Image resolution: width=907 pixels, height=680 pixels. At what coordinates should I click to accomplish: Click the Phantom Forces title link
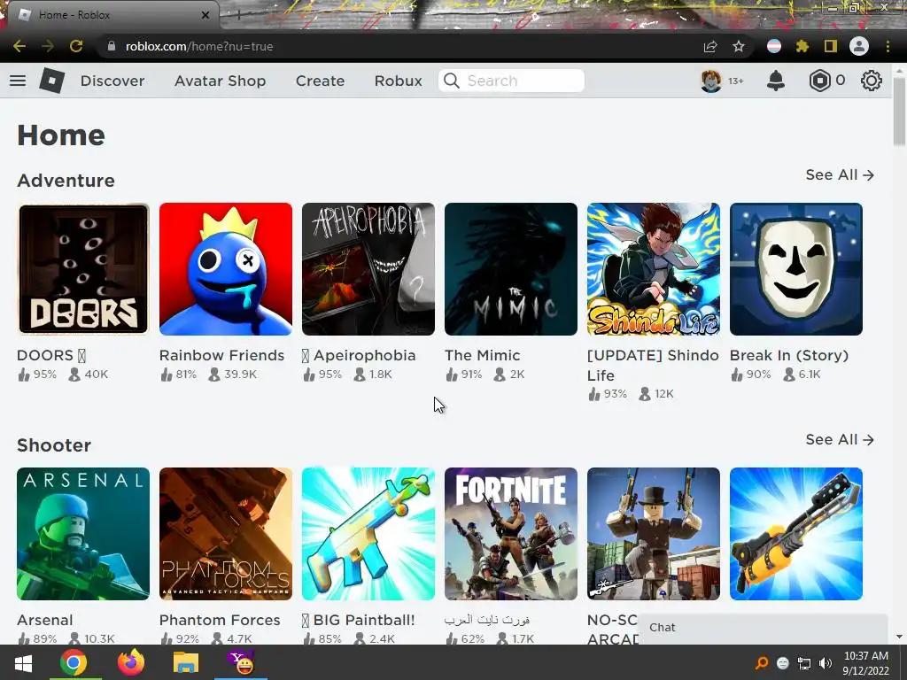pos(220,620)
